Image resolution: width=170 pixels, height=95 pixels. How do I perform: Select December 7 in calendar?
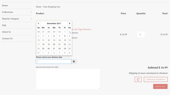[x=59, y=36]
